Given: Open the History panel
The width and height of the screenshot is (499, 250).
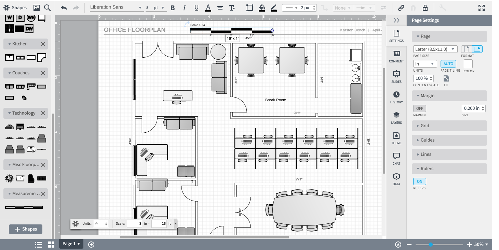Looking at the screenshot, I should point(396,97).
